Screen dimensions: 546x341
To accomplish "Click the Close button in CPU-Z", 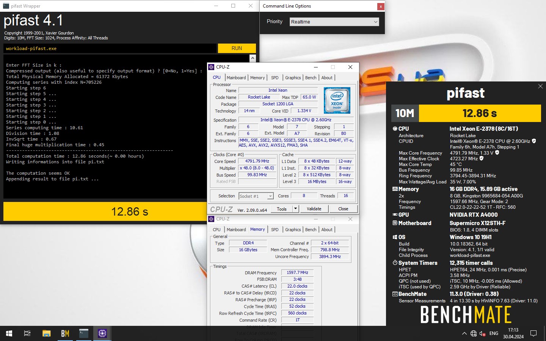I will tap(343, 209).
